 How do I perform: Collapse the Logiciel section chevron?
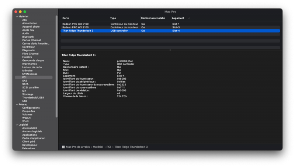(x=17, y=125)
